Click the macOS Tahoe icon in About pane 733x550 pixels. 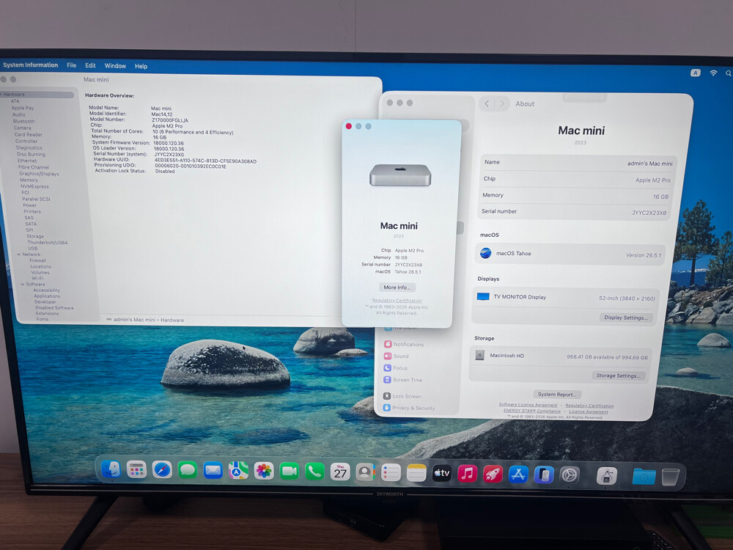[486, 253]
